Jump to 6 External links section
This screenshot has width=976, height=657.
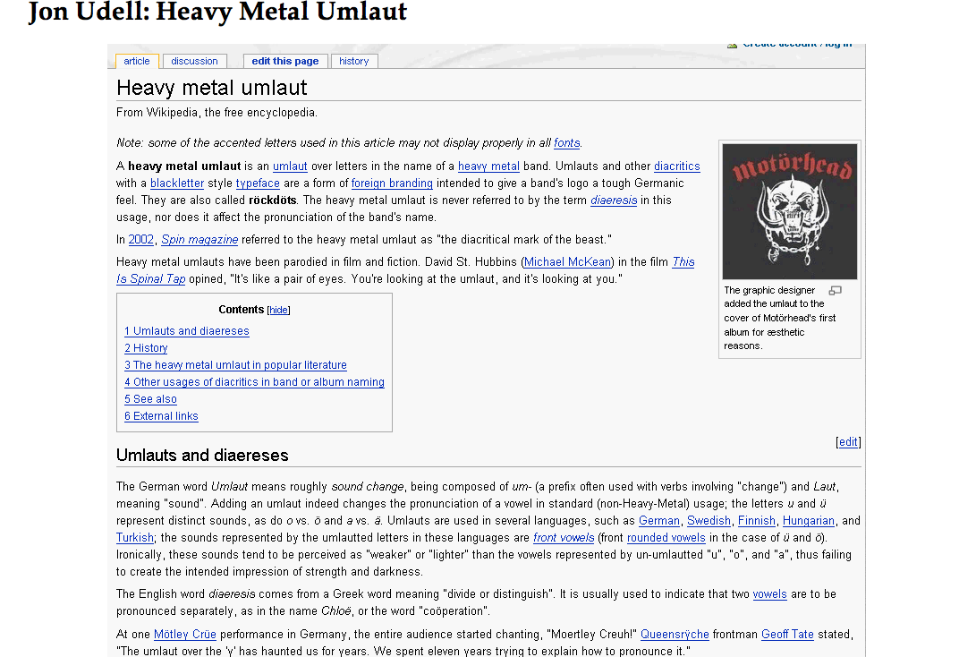point(161,416)
